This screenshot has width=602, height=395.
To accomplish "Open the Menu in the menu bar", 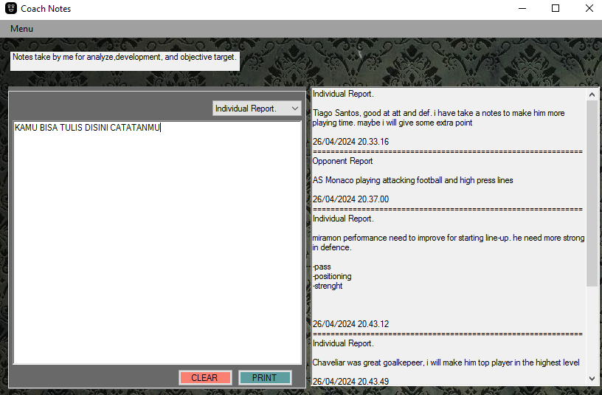I will (21, 29).
